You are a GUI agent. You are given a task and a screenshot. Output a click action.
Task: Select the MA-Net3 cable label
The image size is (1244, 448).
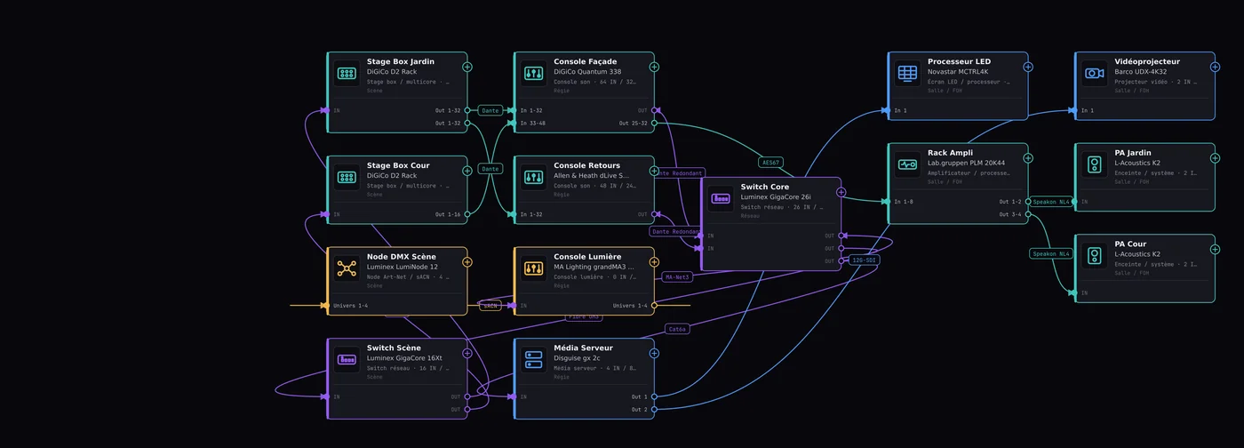[x=677, y=276]
